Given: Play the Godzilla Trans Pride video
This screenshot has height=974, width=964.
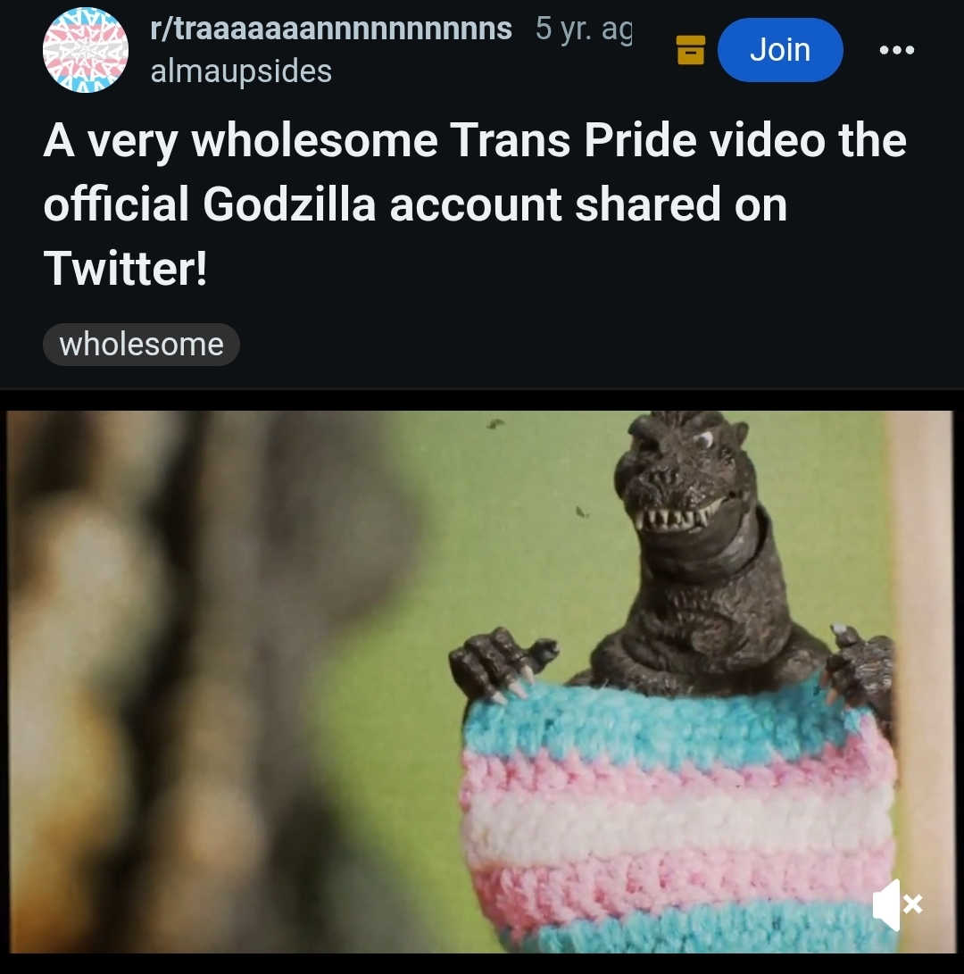Looking at the screenshot, I should pos(479,681).
